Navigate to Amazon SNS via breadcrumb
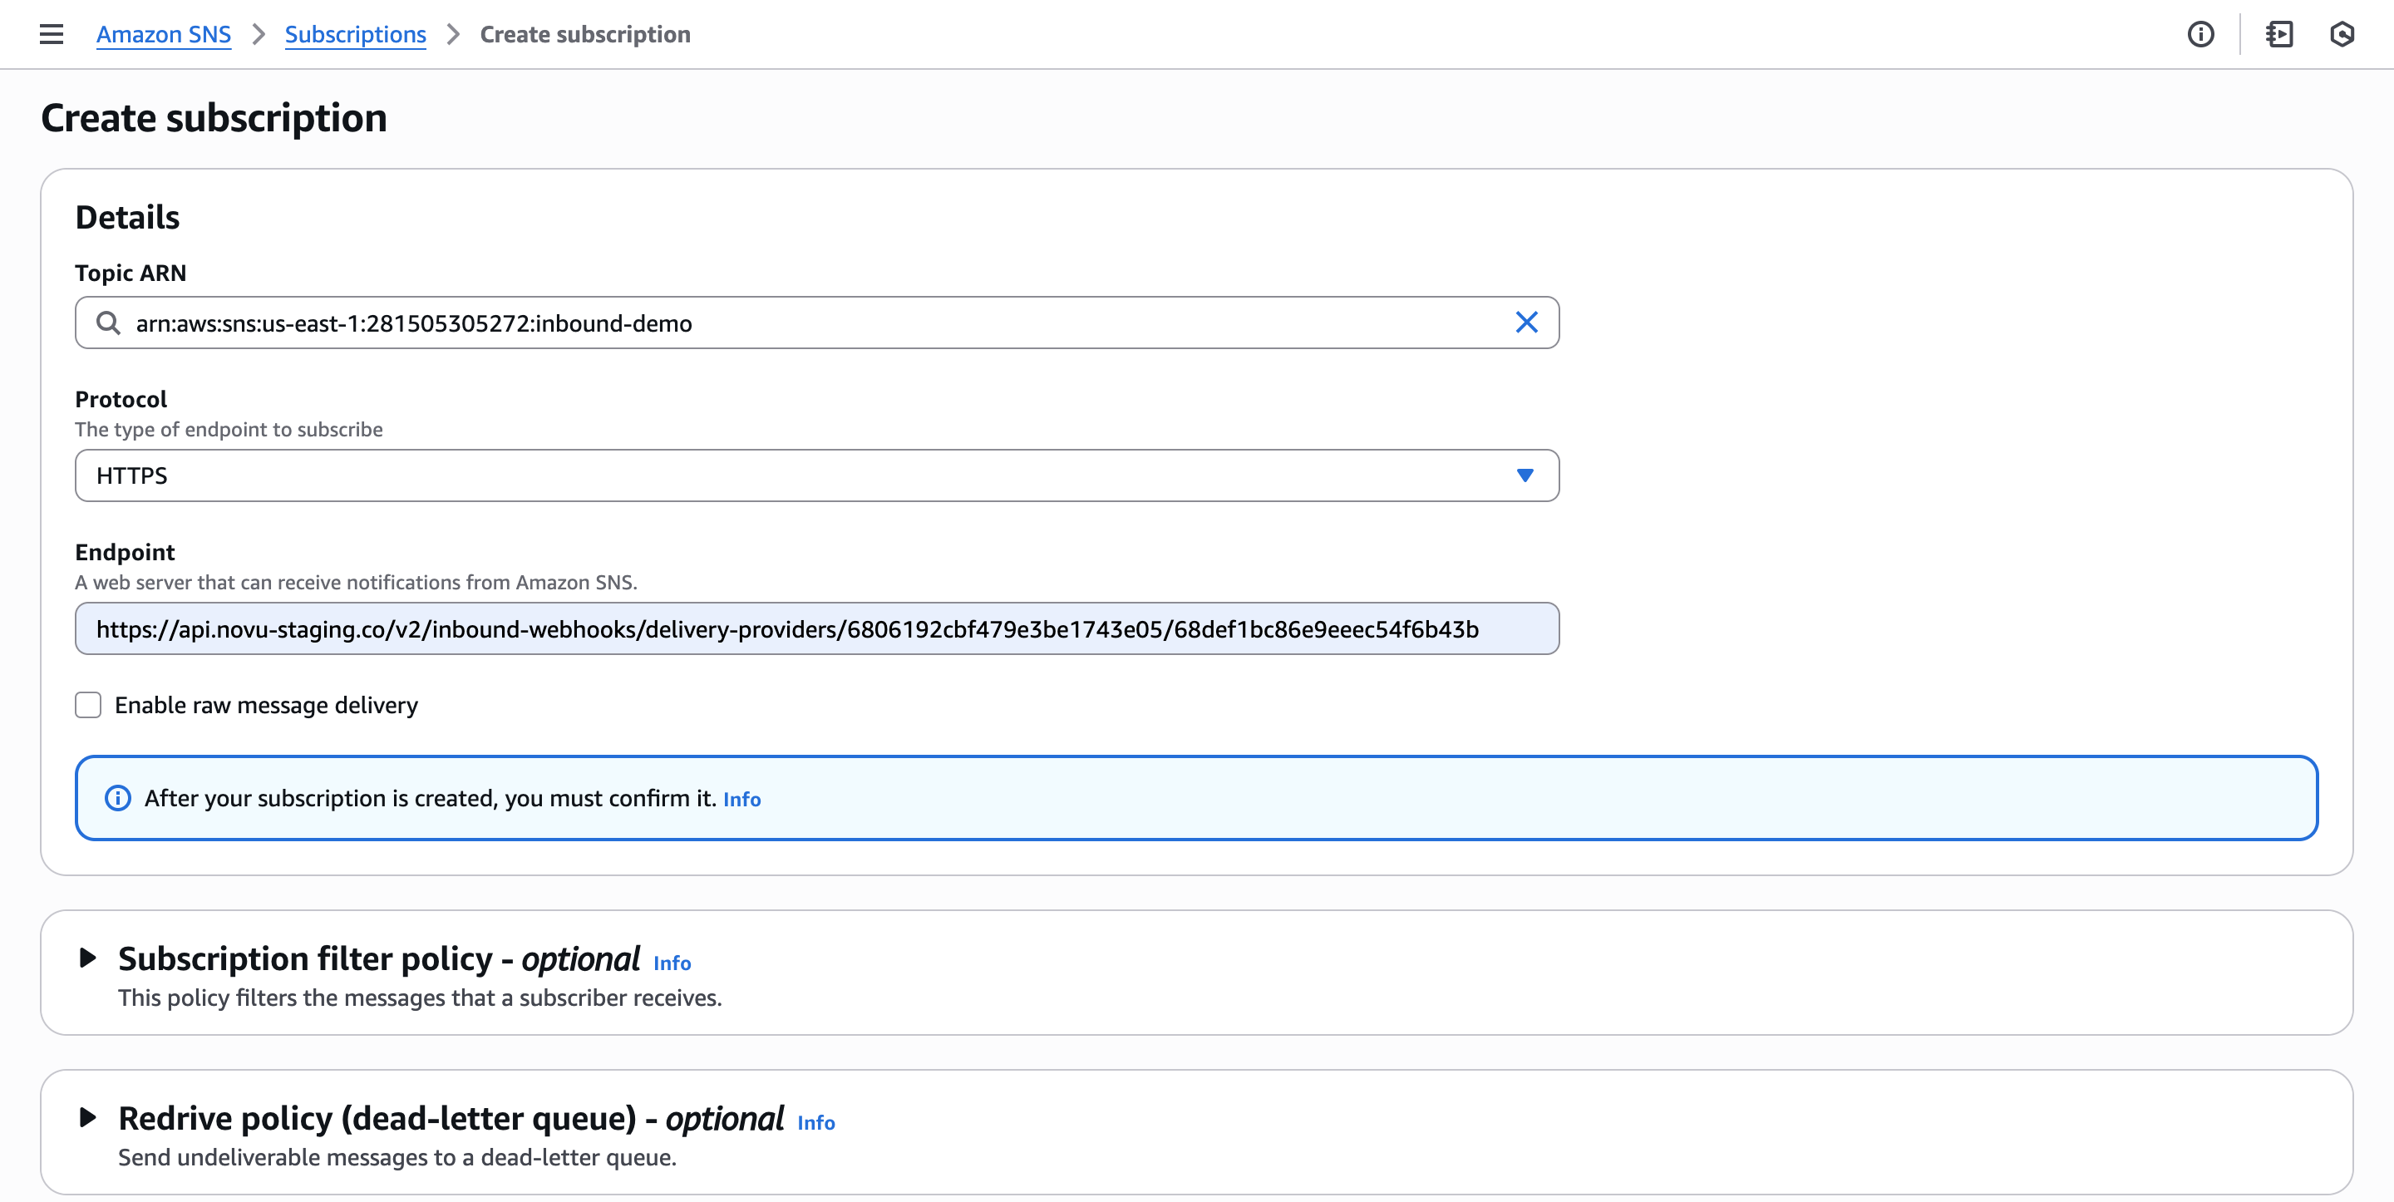Image resolution: width=2394 pixels, height=1202 pixels. pyautogui.click(x=164, y=34)
